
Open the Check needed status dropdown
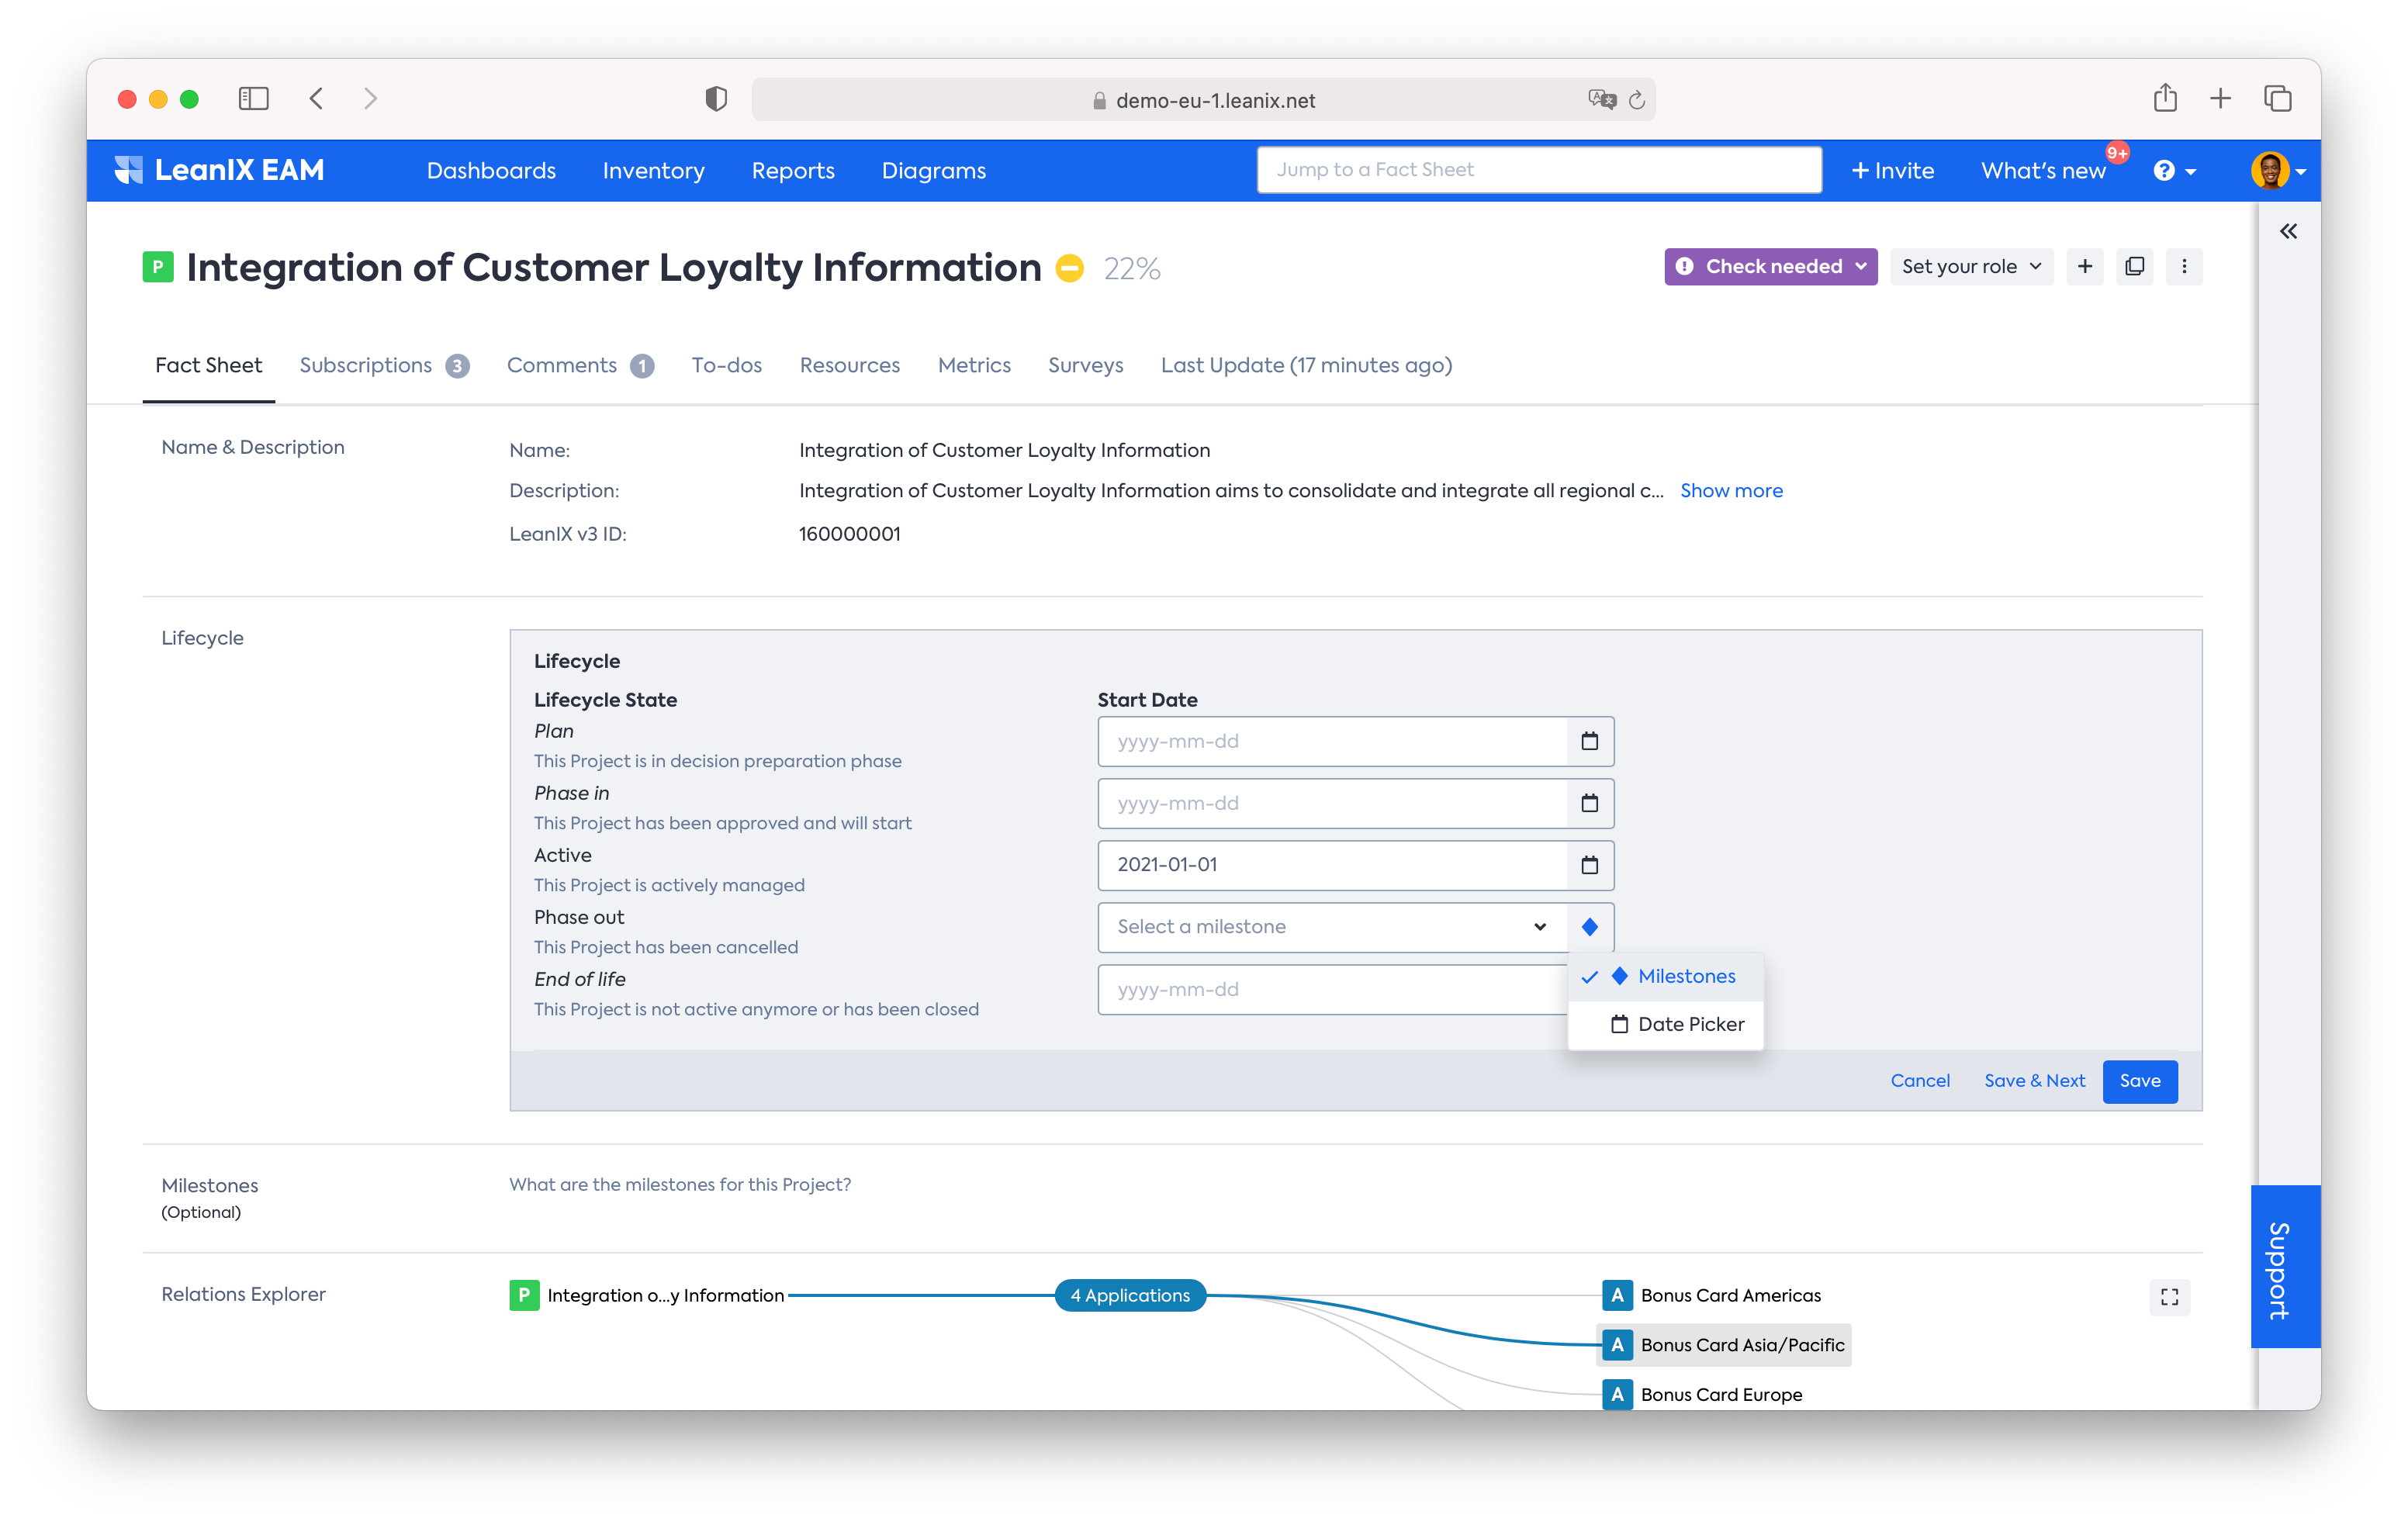click(1770, 267)
